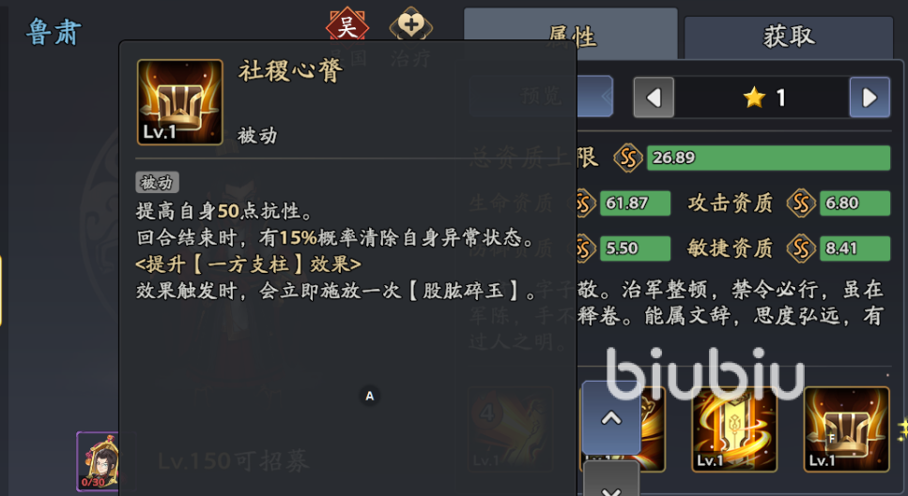Screen dimensions: 908x496
Task: Switch to the 属性 tab
Action: (x=571, y=35)
